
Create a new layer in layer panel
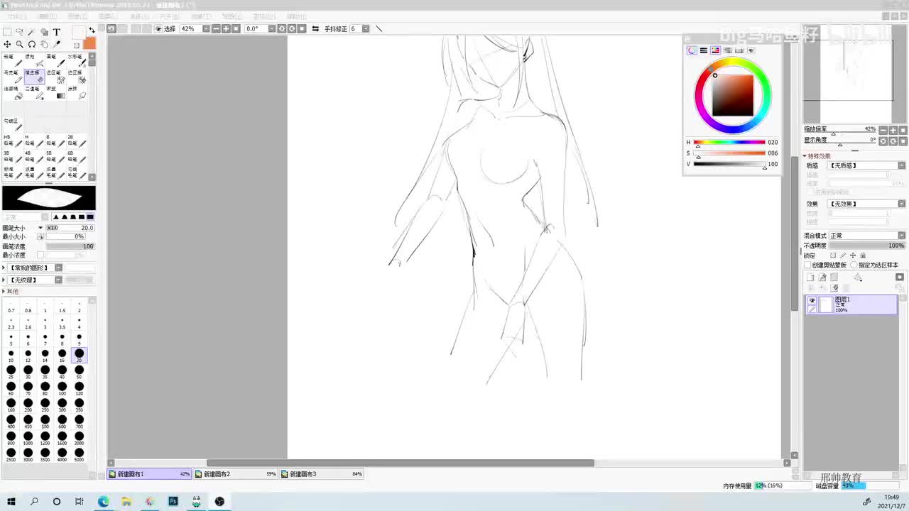click(810, 277)
